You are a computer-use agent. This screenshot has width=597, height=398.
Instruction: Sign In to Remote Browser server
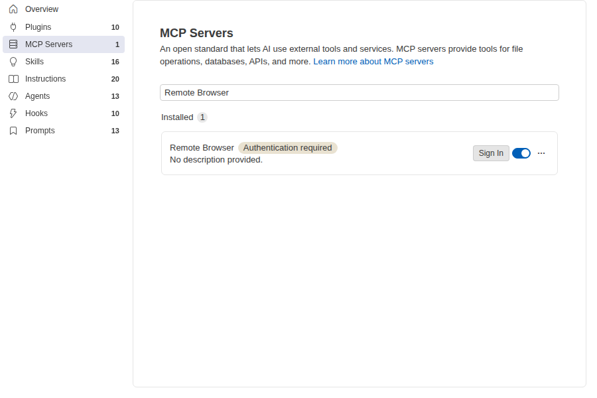tap(491, 153)
